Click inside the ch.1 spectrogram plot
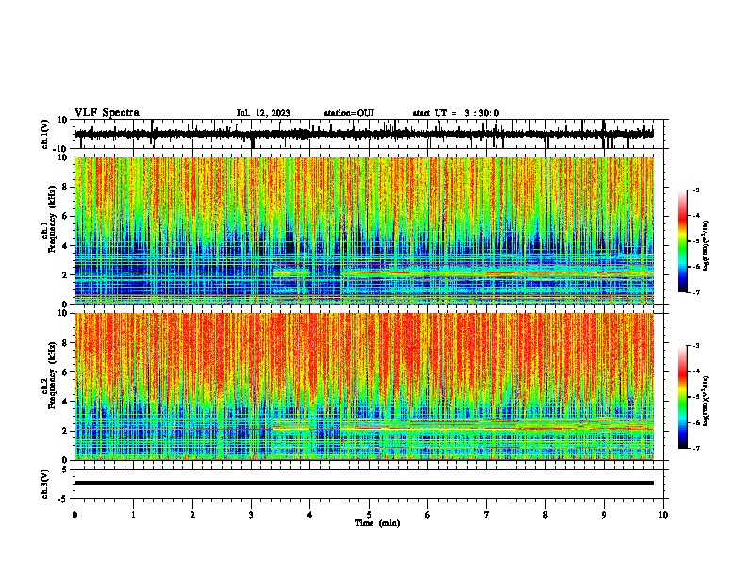 [x=363, y=230]
